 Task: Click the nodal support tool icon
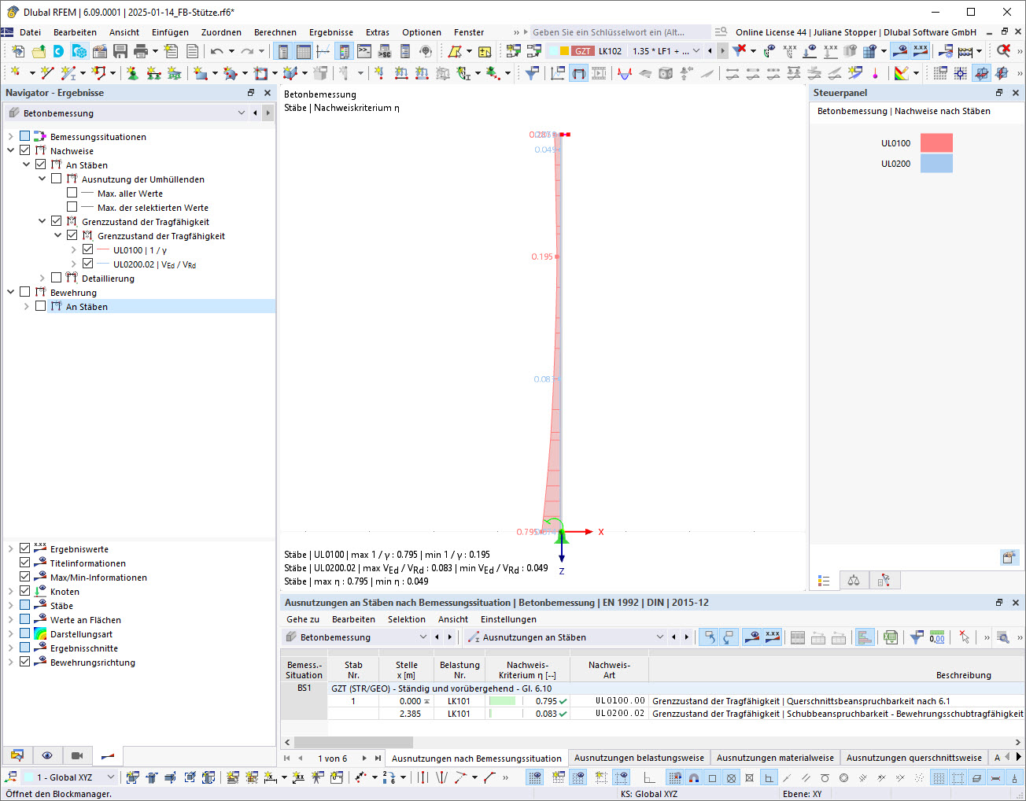[132, 72]
